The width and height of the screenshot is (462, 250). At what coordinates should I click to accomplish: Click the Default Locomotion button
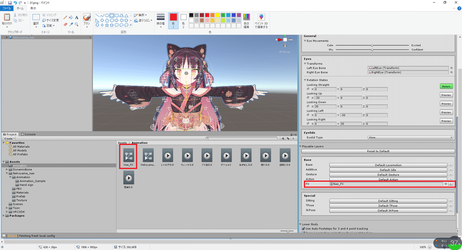[388, 165]
